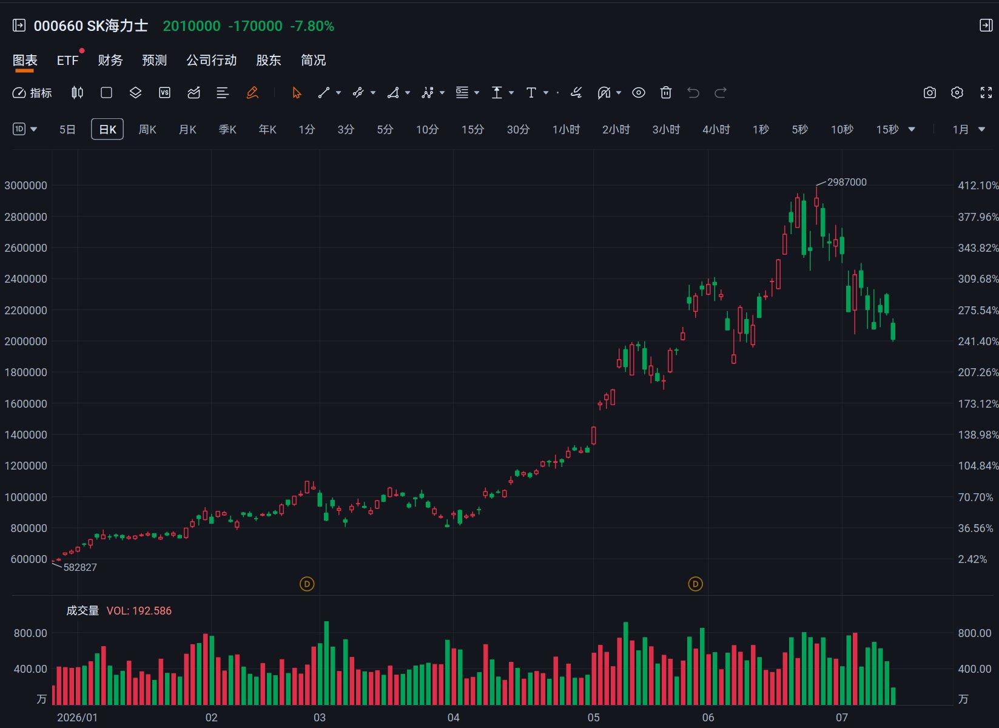The width and height of the screenshot is (999, 728).
Task: Open the 股东 tab
Action: [269, 60]
